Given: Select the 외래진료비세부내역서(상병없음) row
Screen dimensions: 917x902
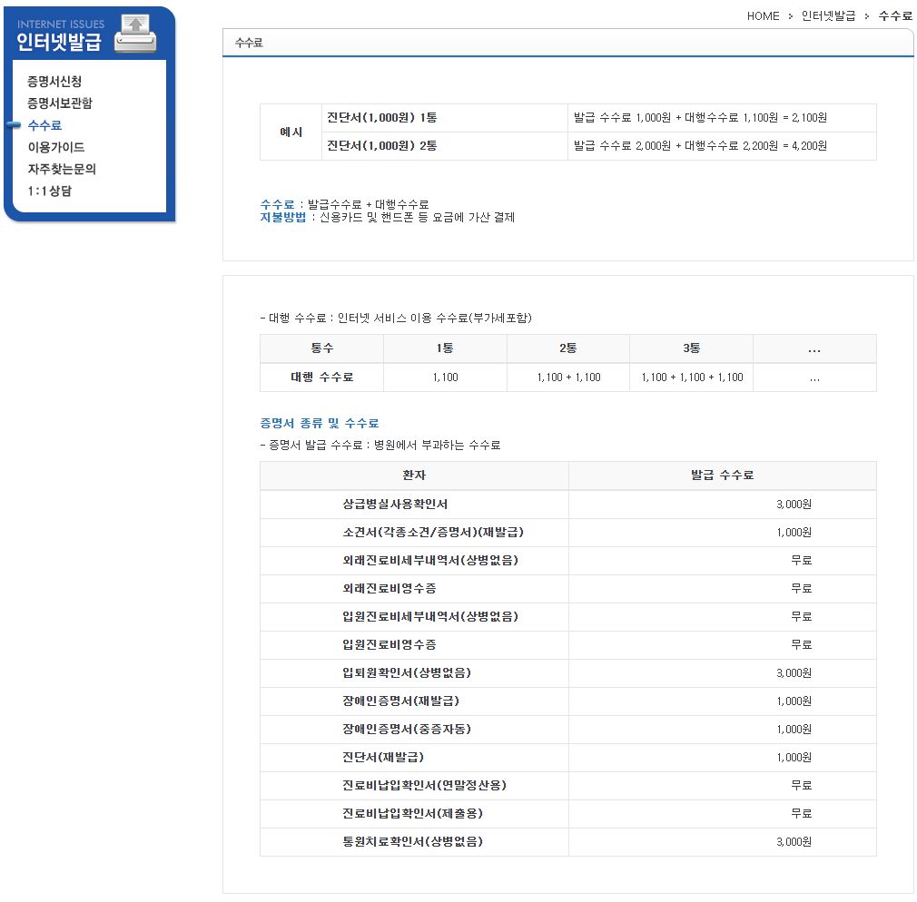Looking at the screenshot, I should (x=567, y=561).
